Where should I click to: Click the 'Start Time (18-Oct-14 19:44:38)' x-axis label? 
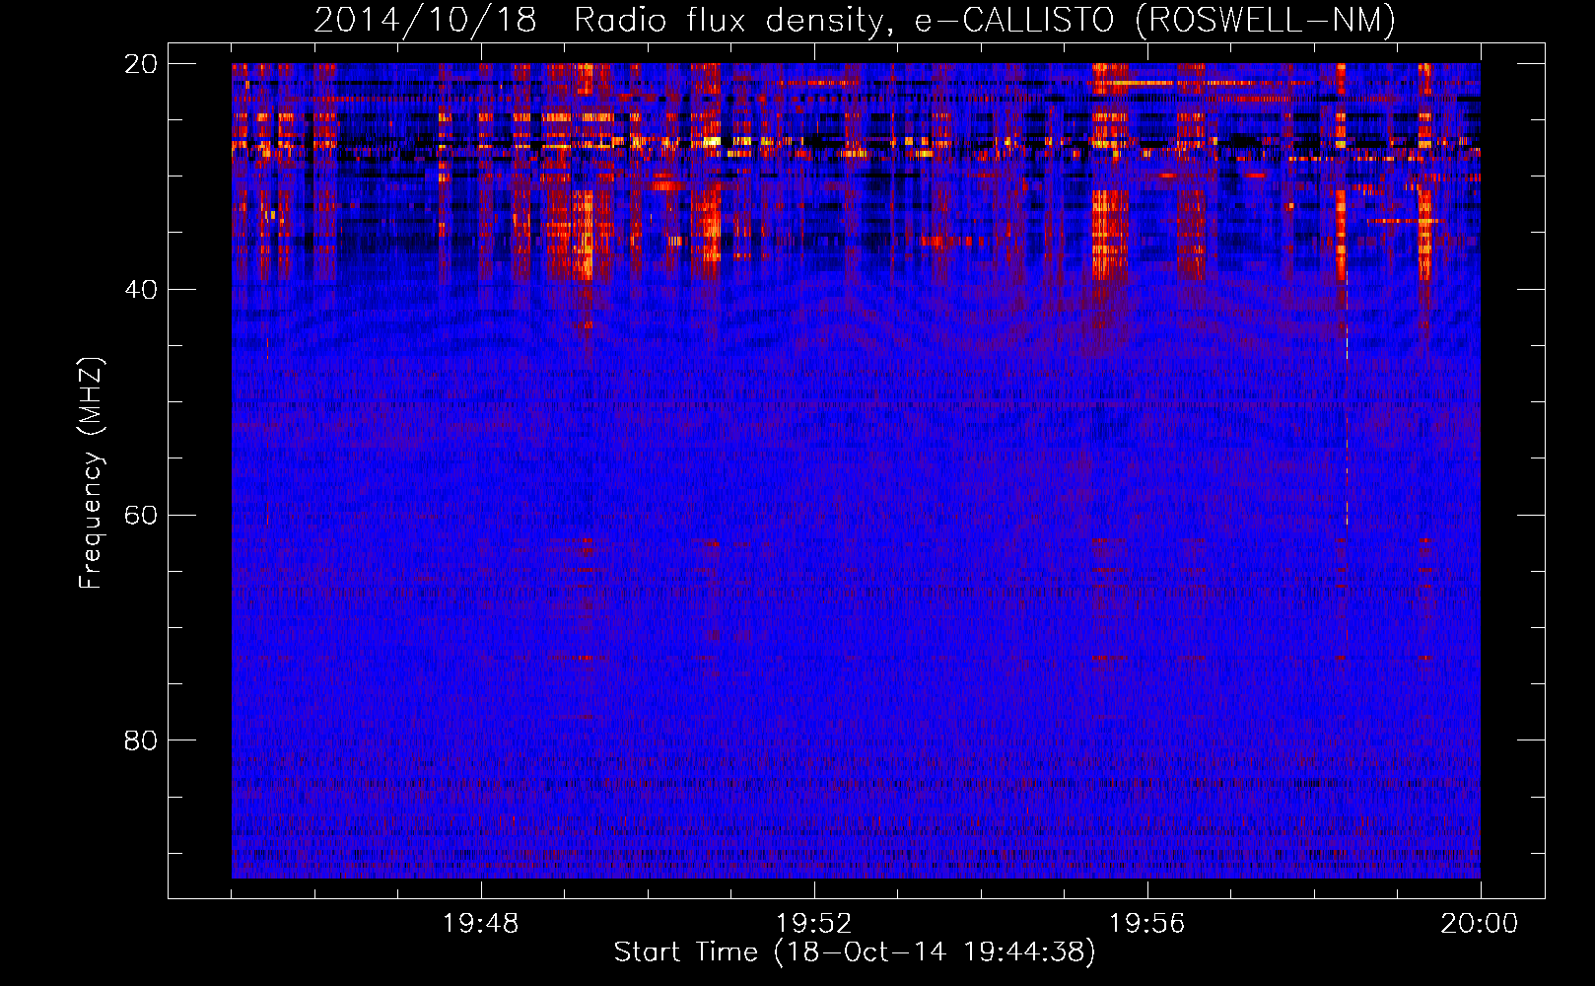pyautogui.click(x=855, y=952)
